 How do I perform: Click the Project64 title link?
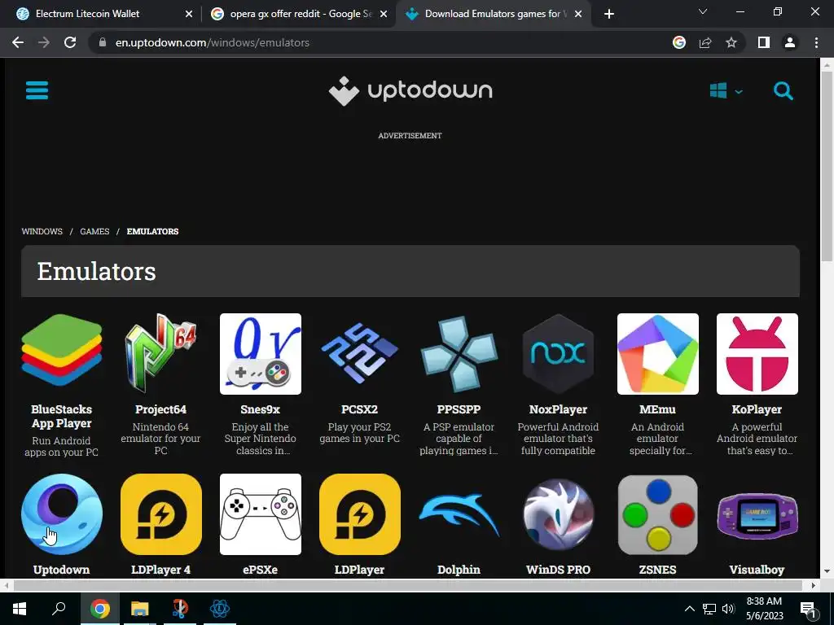(160, 409)
